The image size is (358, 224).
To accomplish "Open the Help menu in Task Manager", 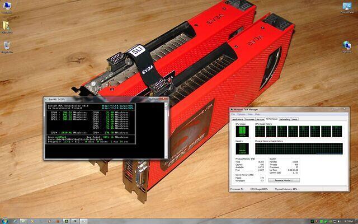I will [x=257, y=114].
